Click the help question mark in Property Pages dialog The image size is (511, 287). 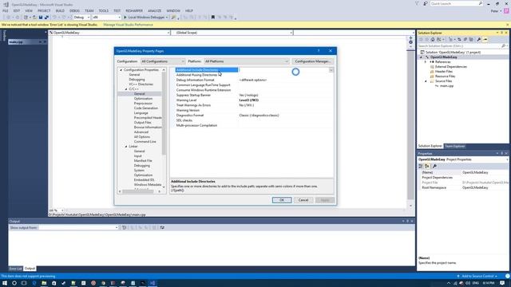319,51
